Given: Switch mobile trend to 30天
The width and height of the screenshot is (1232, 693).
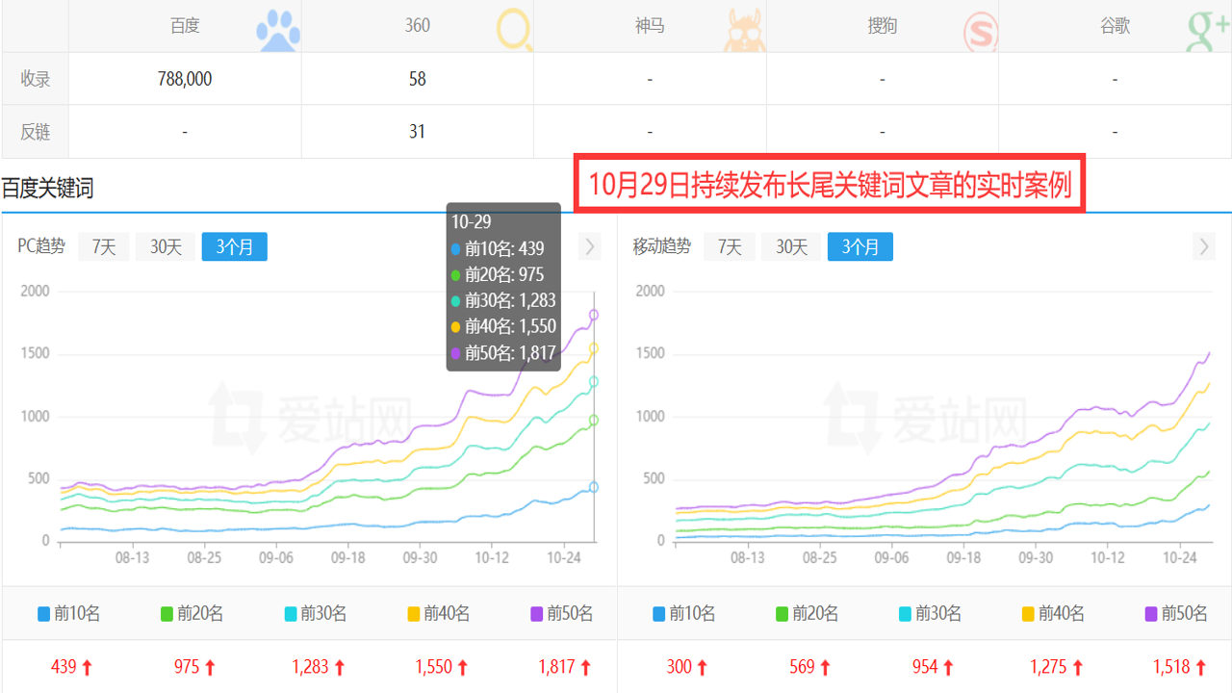Looking at the screenshot, I should pos(791,247).
